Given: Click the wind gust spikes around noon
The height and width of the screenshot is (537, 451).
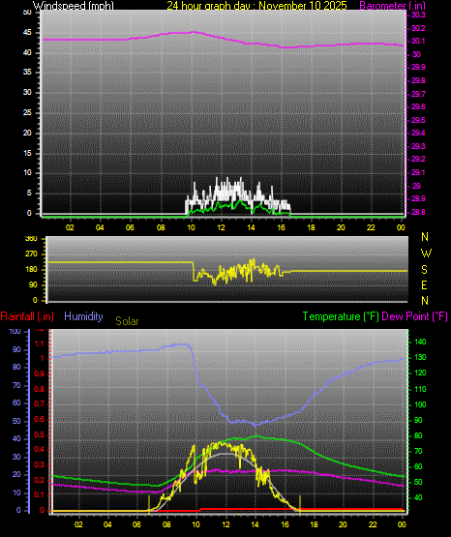Looking at the screenshot, I should [226, 190].
